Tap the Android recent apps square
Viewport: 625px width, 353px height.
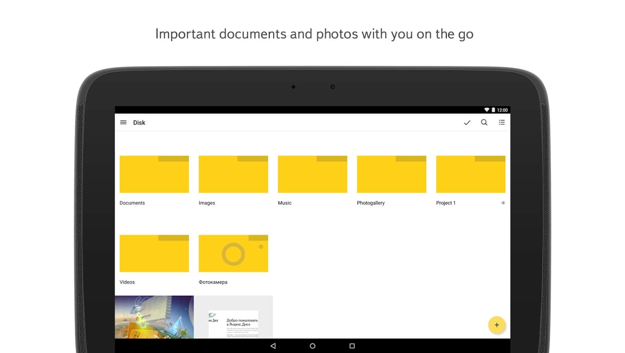tap(352, 346)
